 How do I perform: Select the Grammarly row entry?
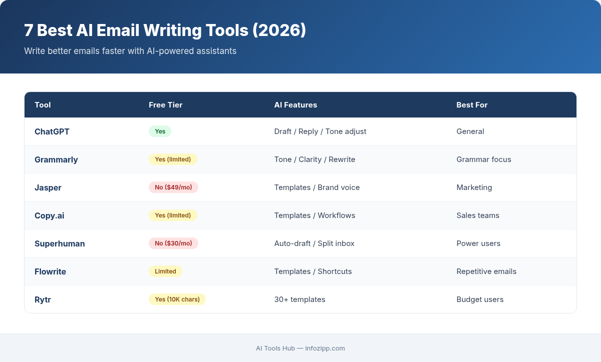[x=56, y=159]
